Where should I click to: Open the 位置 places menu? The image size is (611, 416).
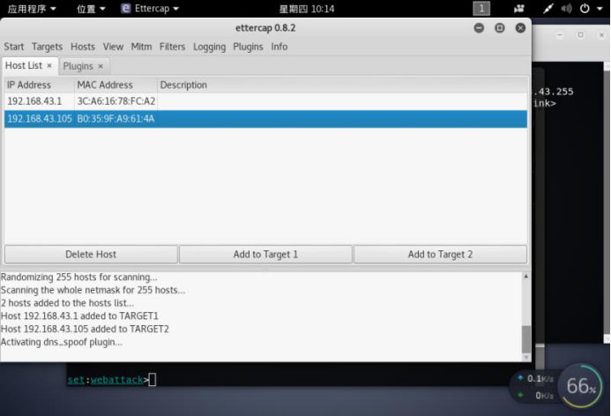click(x=91, y=9)
